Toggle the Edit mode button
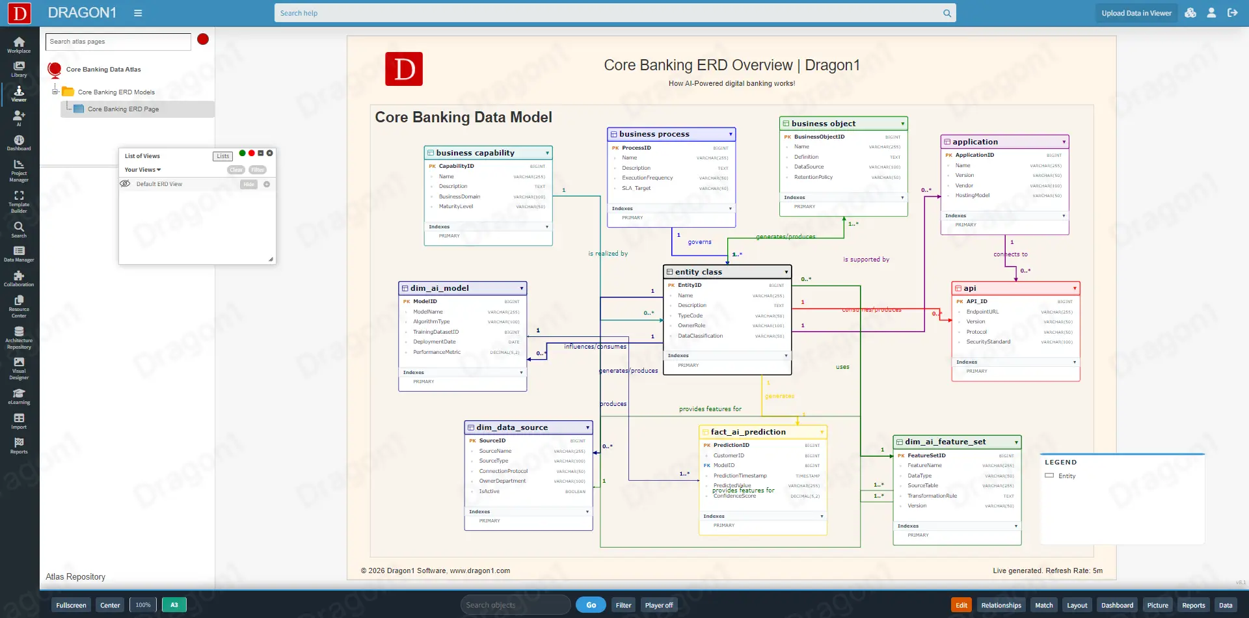This screenshot has height=618, width=1249. point(961,605)
